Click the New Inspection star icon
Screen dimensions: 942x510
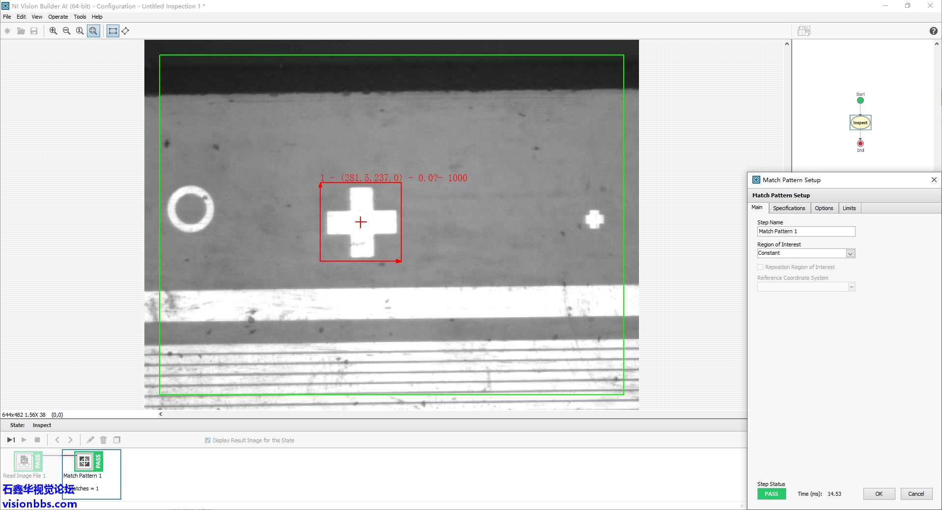(7, 31)
